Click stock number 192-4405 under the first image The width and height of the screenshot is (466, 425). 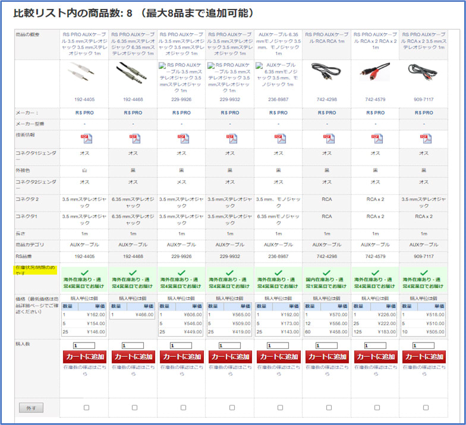[84, 100]
